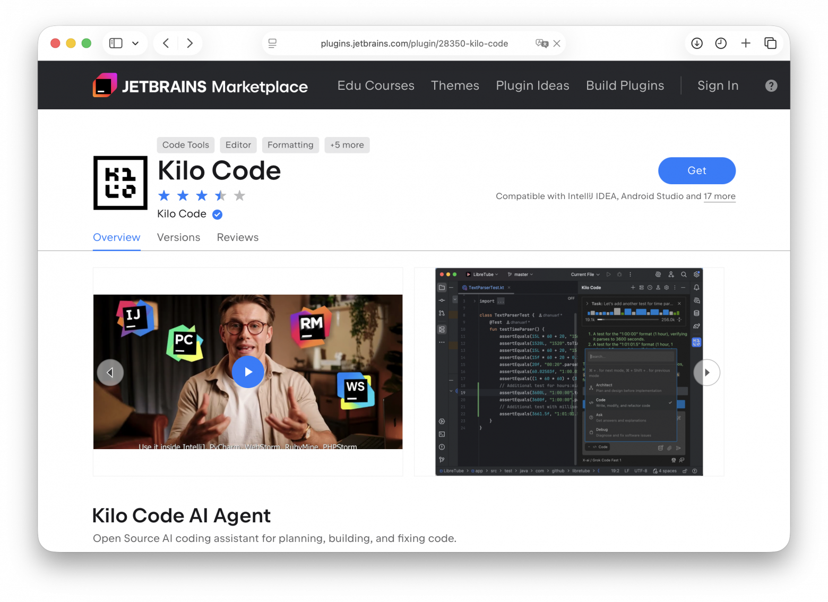Click the history clock icon in Safari toolbar

click(721, 43)
